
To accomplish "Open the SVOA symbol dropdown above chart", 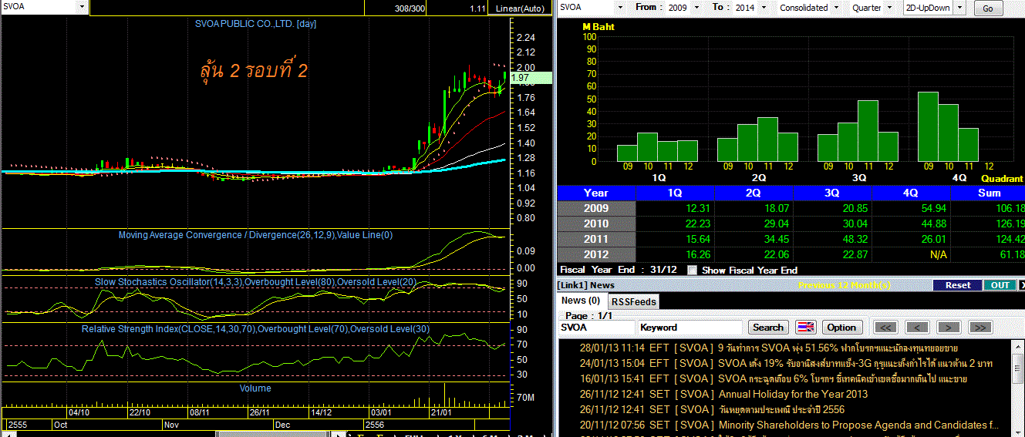I will pos(82,6).
